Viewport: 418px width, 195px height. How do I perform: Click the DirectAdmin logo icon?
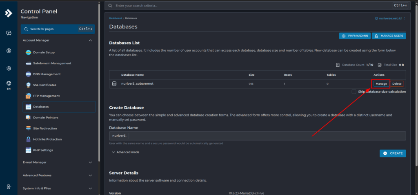9,13
